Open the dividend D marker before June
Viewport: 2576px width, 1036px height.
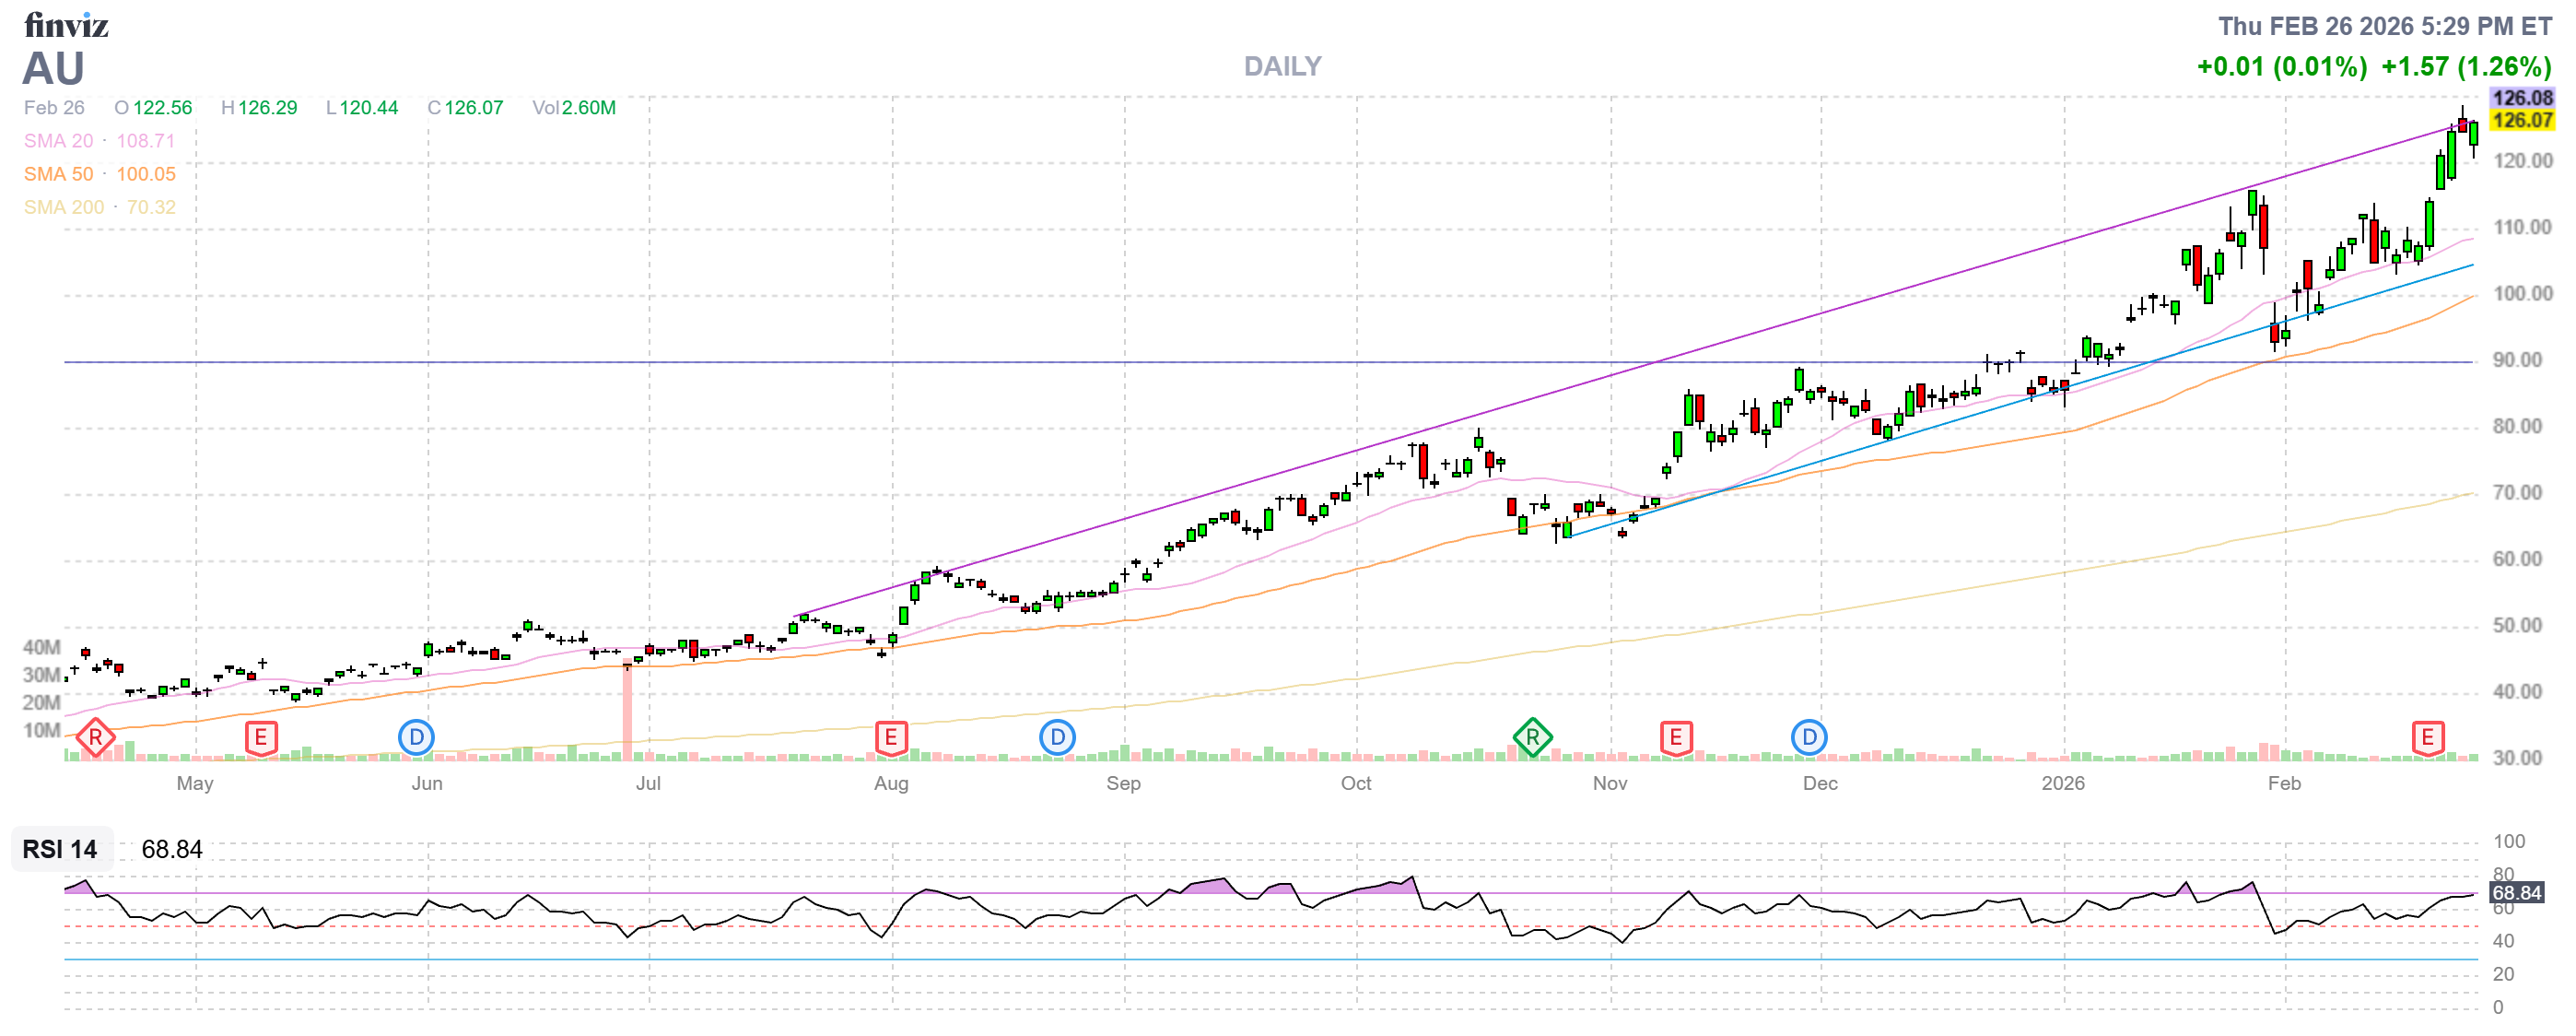click(416, 739)
